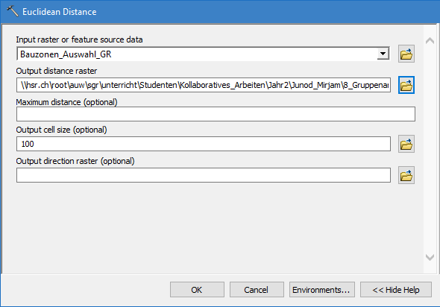Click the Output direction raster (optional) label
Viewport: 440px width, 307px height.
pos(75,161)
